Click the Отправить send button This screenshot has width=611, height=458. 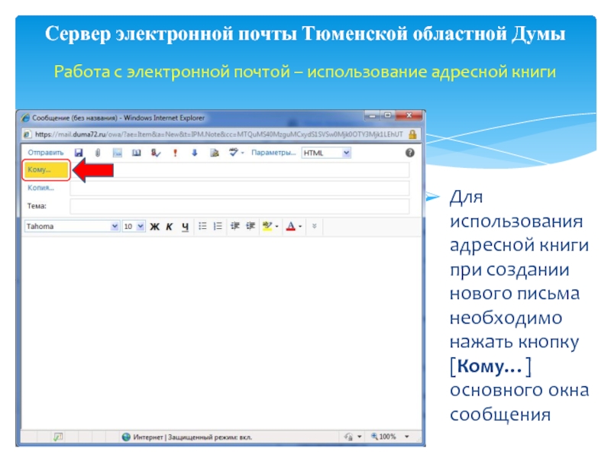point(46,152)
